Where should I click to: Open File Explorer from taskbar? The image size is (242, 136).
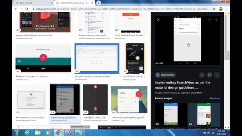(38, 133)
